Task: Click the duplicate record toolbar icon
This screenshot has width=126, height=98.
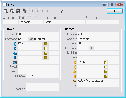Action: pyautogui.click(x=12, y=11)
